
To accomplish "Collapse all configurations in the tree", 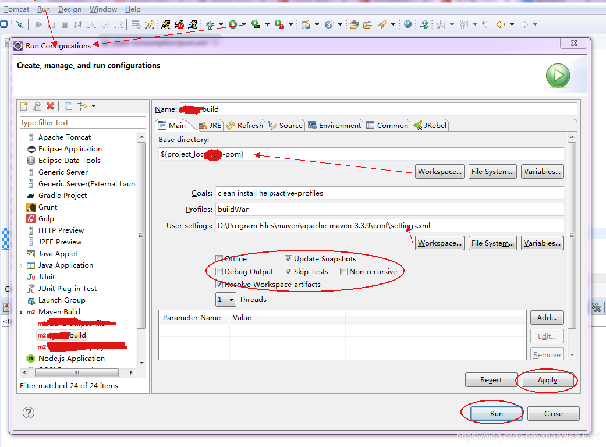I will pyautogui.click(x=69, y=107).
